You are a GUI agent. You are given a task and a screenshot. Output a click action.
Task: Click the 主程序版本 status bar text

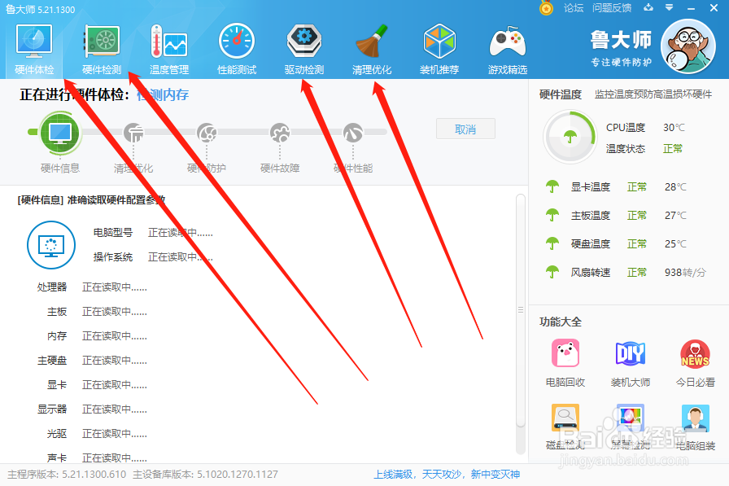(x=67, y=475)
